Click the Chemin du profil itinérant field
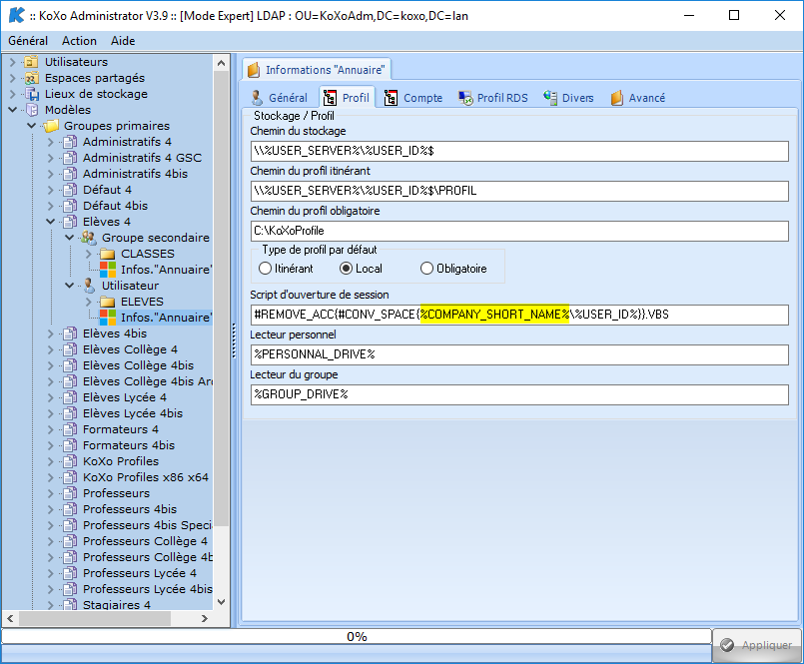 coord(519,191)
